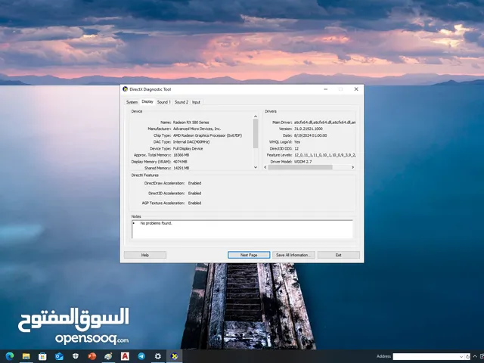484x363 pixels.
Task: Open the Address toolbar dropdown arrow
Action: (461, 356)
